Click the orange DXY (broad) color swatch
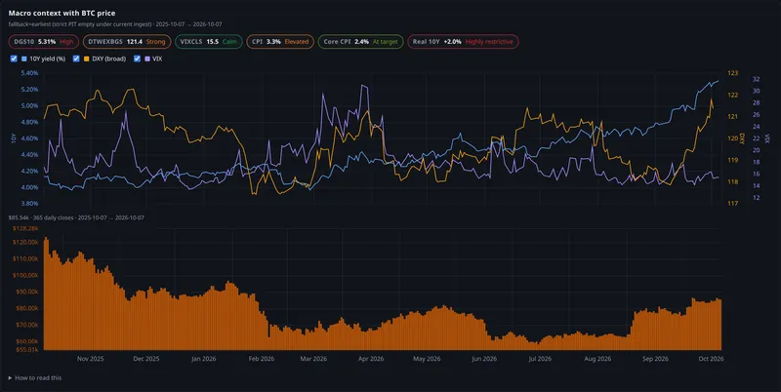 (x=87, y=59)
